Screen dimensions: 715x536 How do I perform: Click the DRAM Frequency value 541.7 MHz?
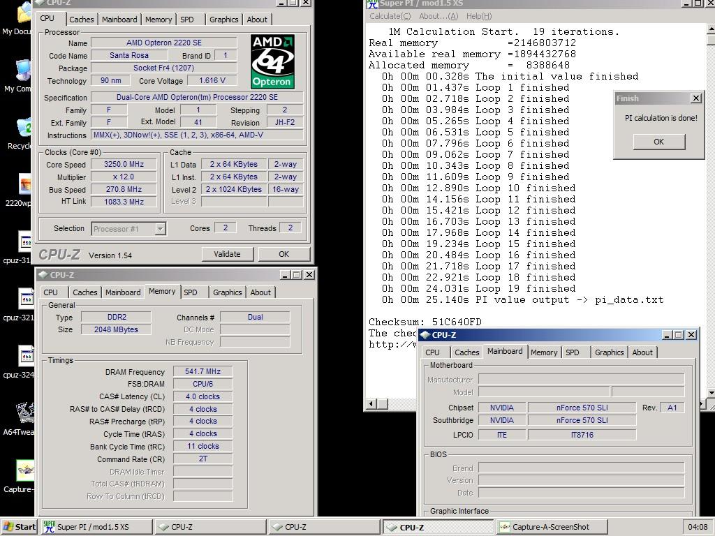202,371
